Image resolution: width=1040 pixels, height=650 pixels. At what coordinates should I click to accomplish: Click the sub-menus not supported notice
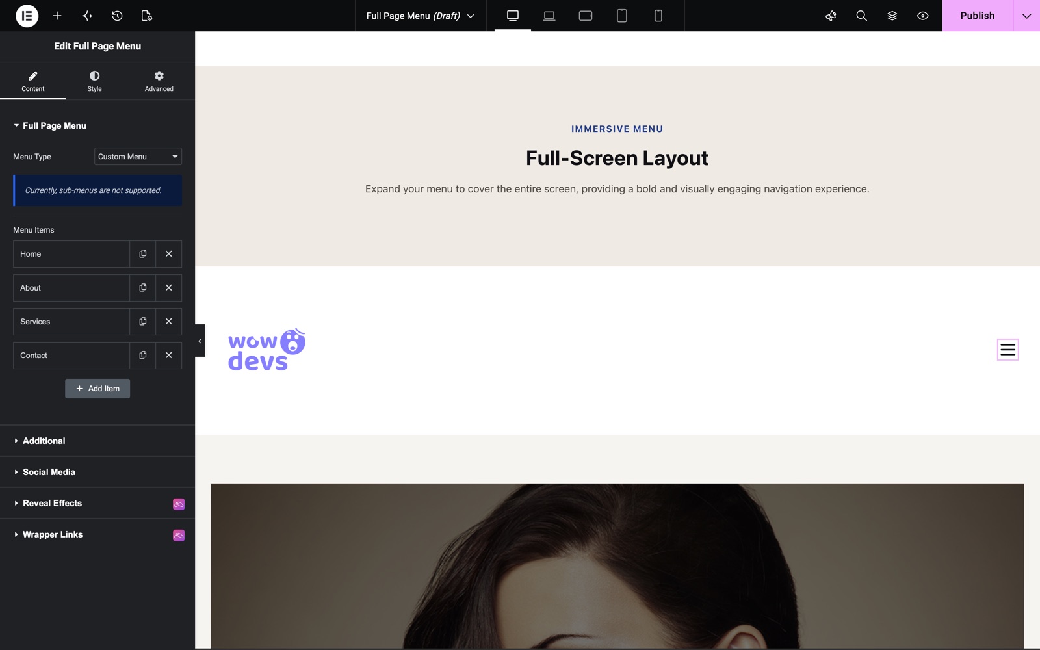pos(97,190)
